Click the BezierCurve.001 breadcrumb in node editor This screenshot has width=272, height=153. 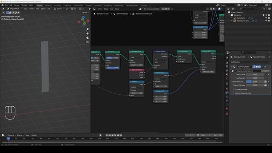point(102,14)
